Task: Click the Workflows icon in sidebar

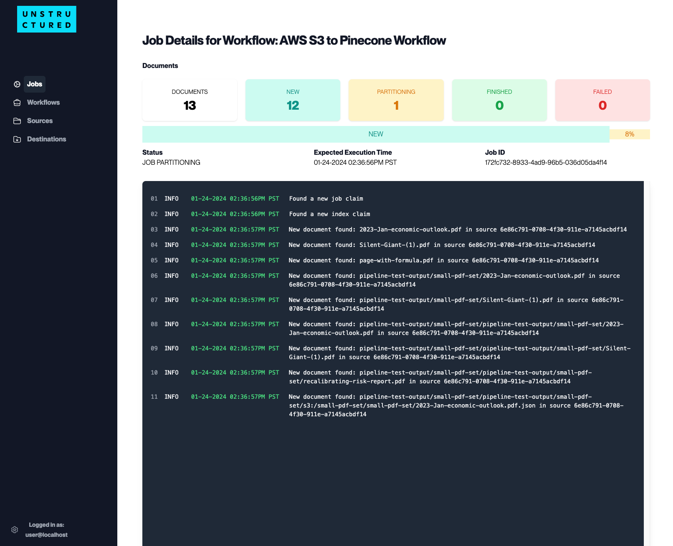Action: pos(17,103)
